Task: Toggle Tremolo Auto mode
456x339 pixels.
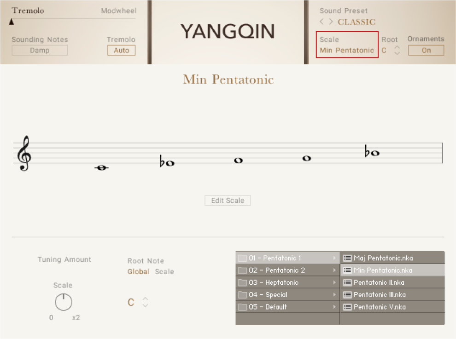Action: point(122,50)
